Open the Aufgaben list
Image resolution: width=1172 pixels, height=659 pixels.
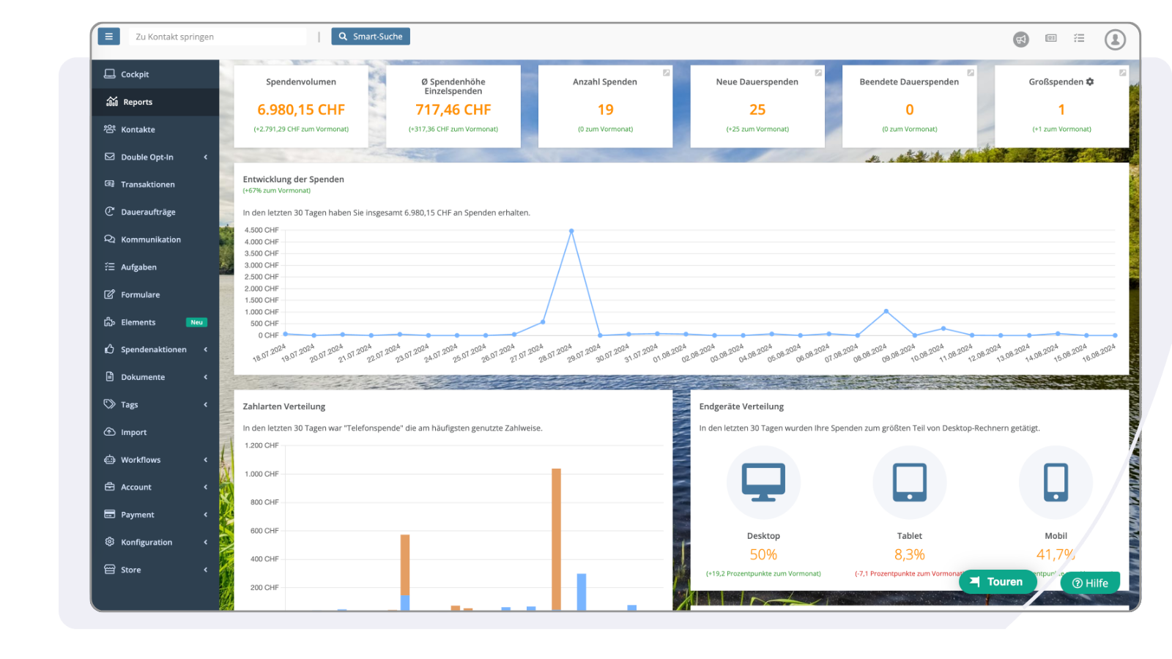(x=139, y=267)
